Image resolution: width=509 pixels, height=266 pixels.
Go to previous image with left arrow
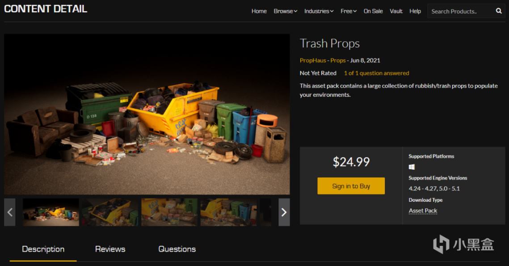[x=10, y=212]
